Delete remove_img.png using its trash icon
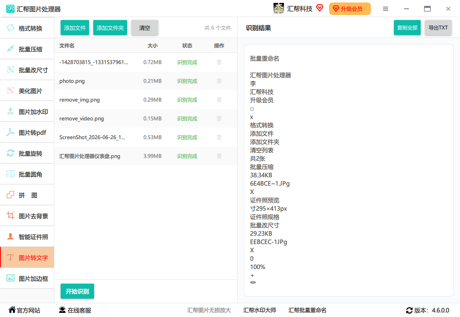460x317 pixels. click(x=219, y=100)
